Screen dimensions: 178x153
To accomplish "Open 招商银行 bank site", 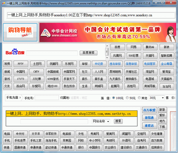I will (157, 148).
